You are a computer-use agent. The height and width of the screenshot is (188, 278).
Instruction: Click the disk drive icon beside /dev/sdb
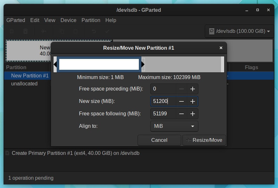coord(211,31)
